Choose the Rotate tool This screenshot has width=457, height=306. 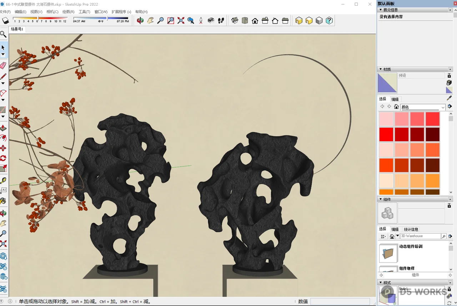tap(3, 158)
